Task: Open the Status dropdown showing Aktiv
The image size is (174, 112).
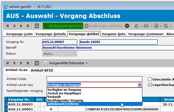Action: pyautogui.click(x=60, y=54)
